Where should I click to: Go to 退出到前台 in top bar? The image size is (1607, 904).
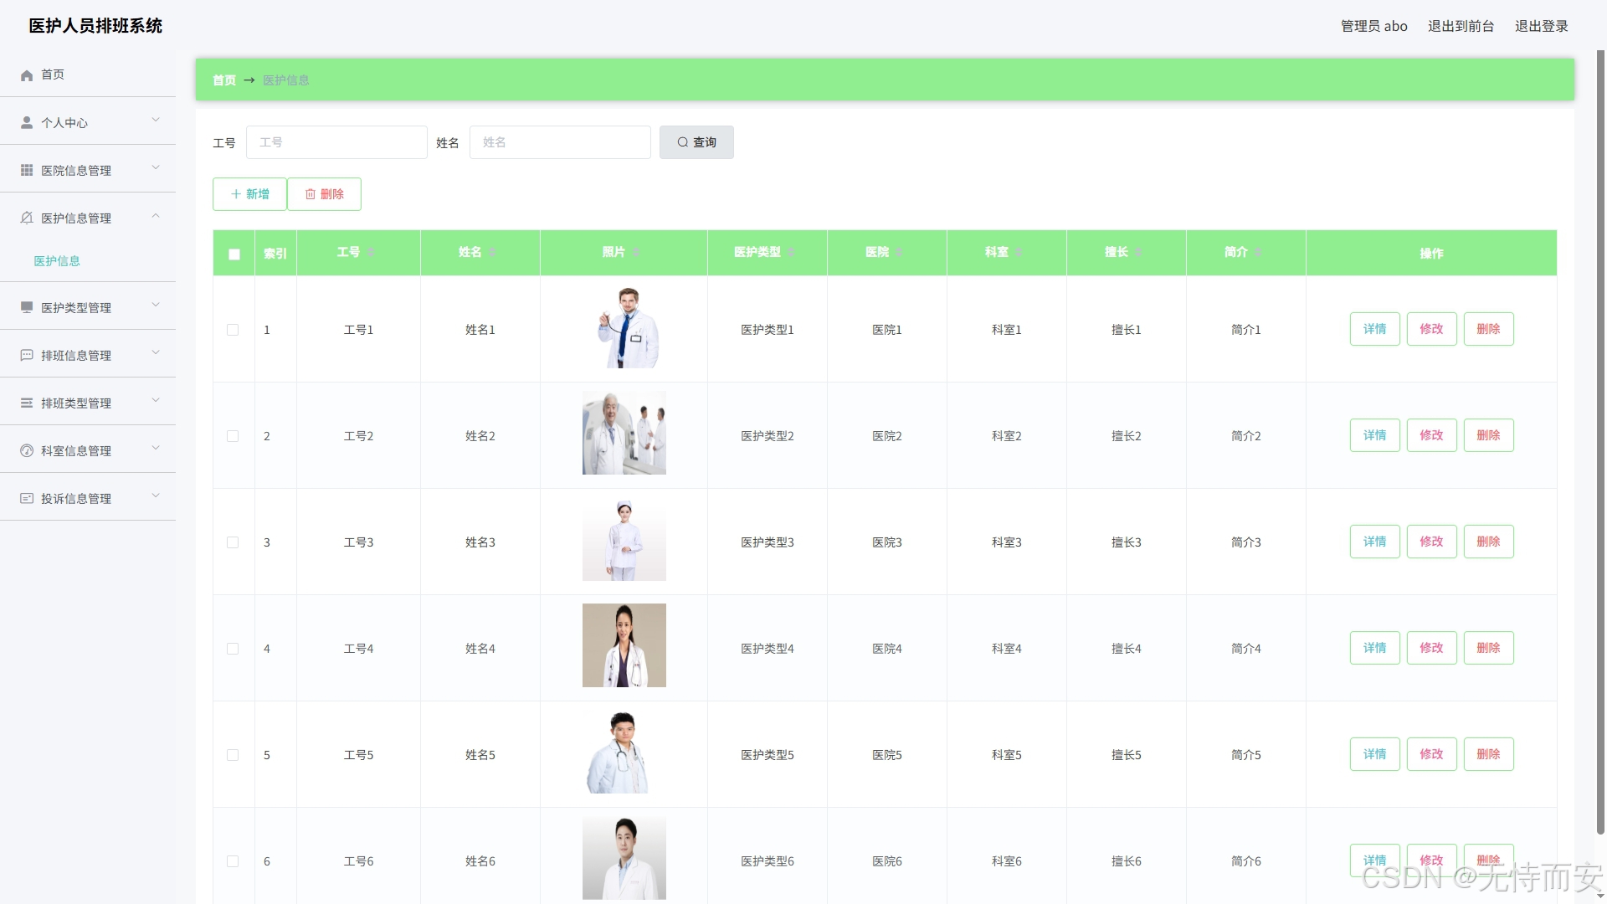[1461, 26]
